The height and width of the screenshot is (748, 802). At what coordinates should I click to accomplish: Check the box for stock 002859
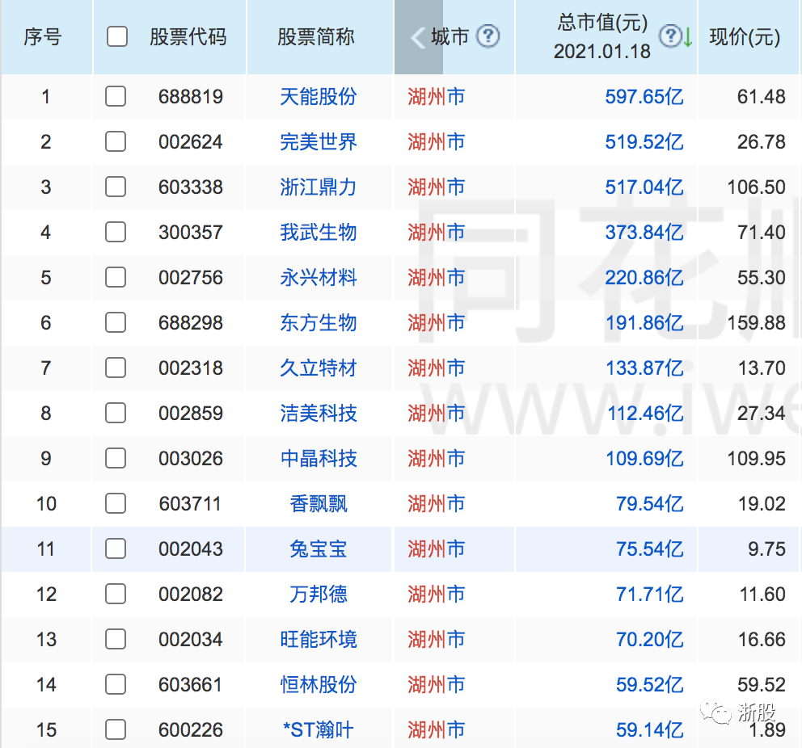coord(116,413)
